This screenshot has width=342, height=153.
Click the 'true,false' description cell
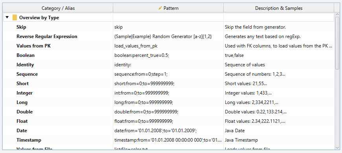click(x=279, y=55)
